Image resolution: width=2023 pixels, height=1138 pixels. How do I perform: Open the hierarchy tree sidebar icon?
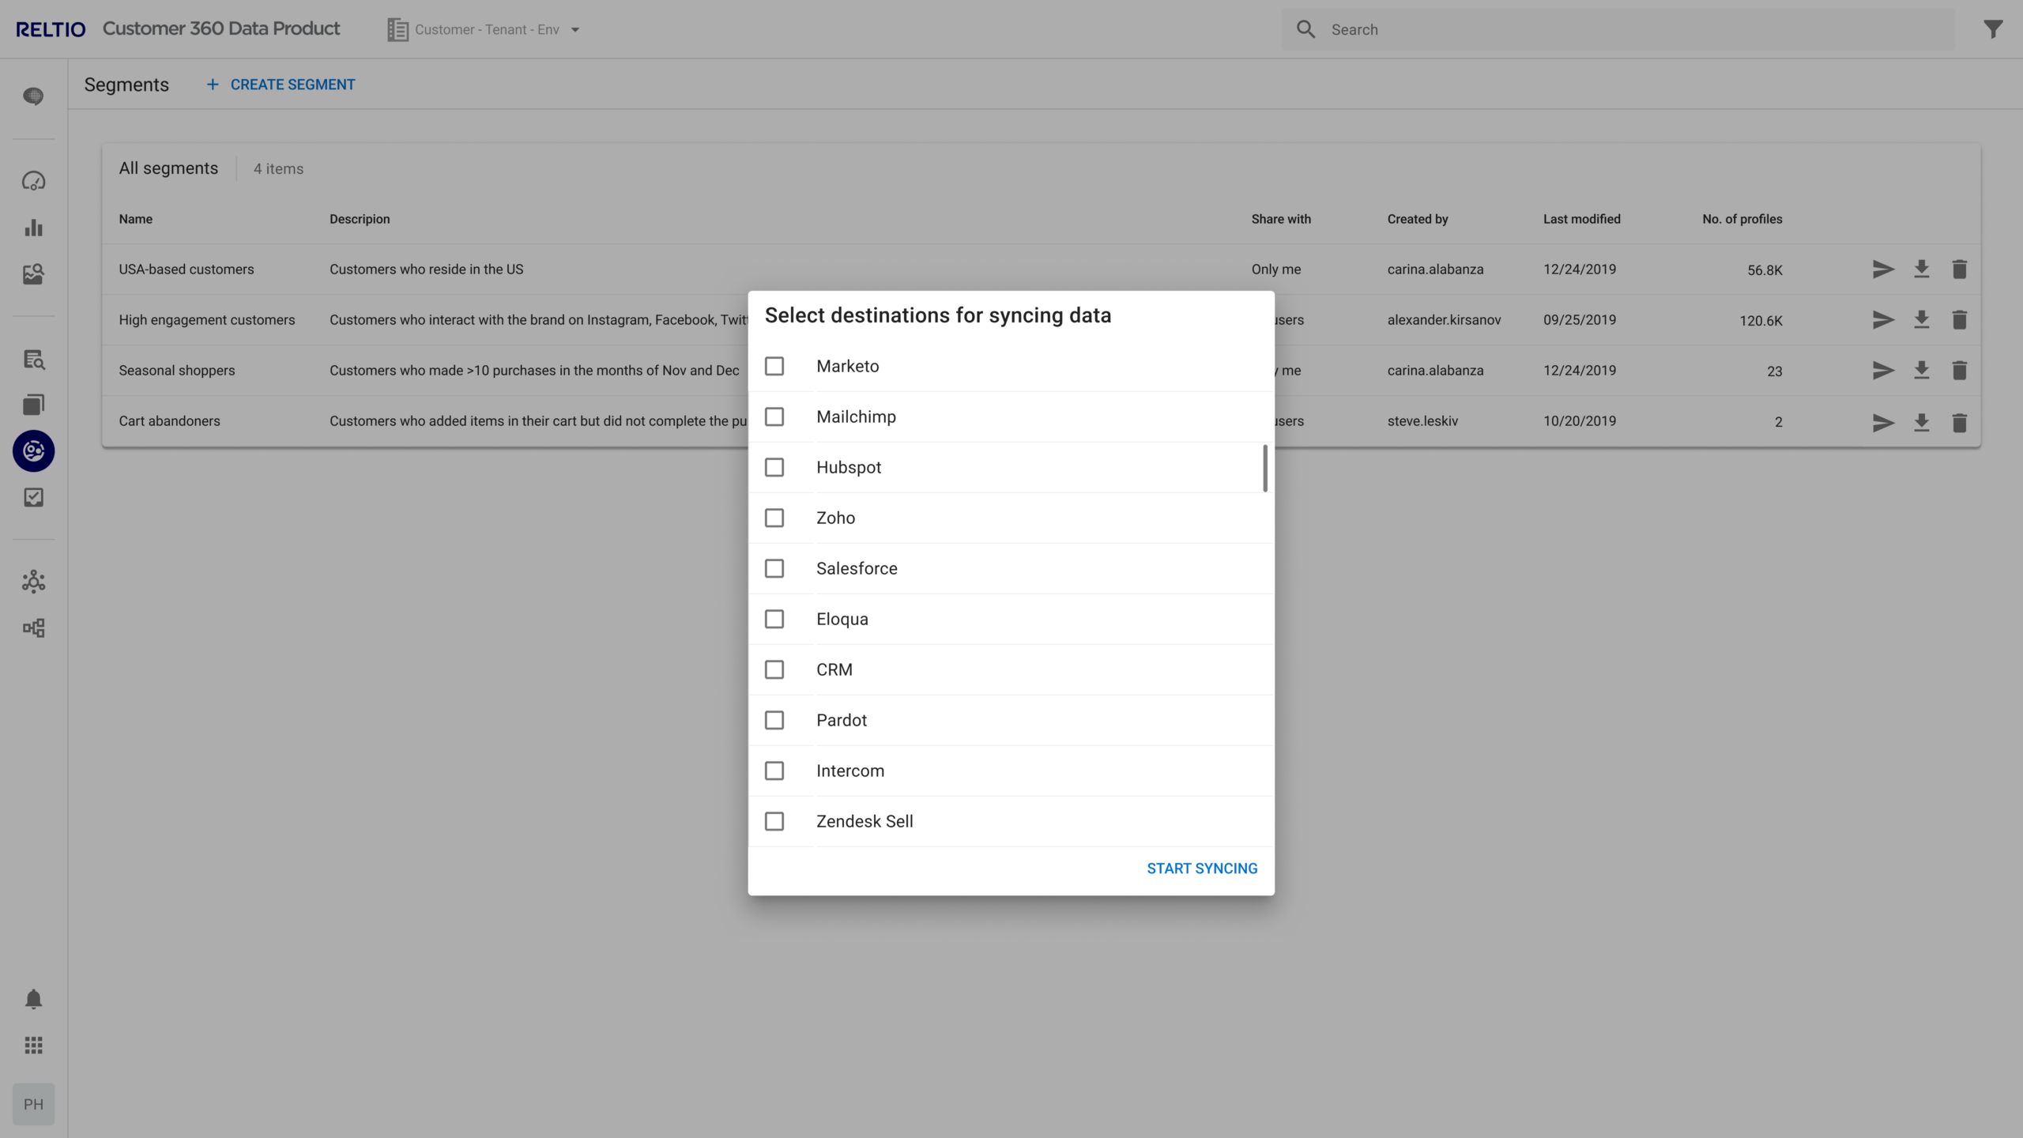(x=33, y=628)
